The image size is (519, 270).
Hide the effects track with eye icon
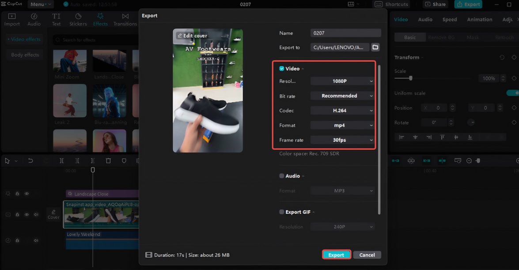pos(27,194)
